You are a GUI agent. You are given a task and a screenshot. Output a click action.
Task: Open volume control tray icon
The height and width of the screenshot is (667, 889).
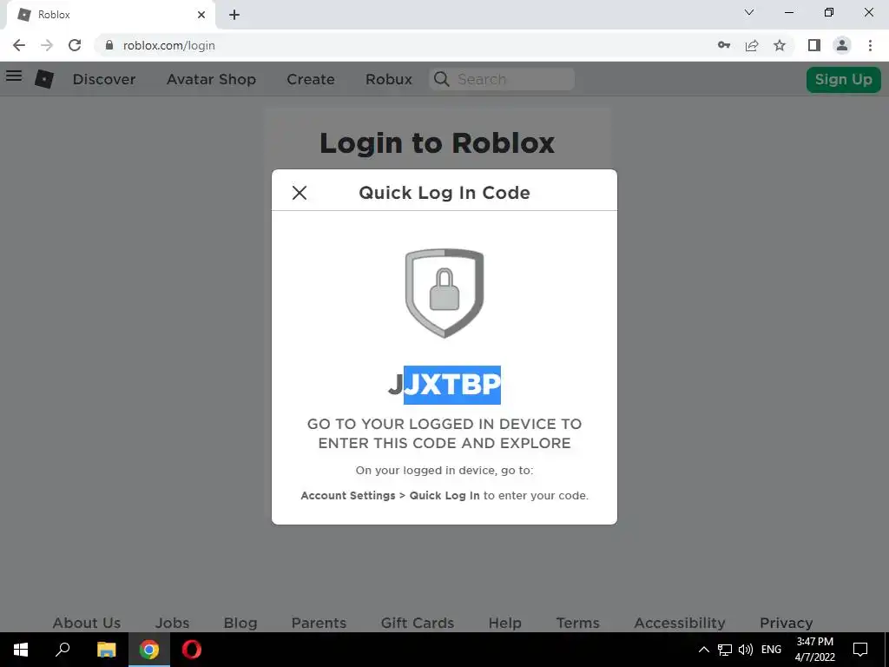coord(746,650)
